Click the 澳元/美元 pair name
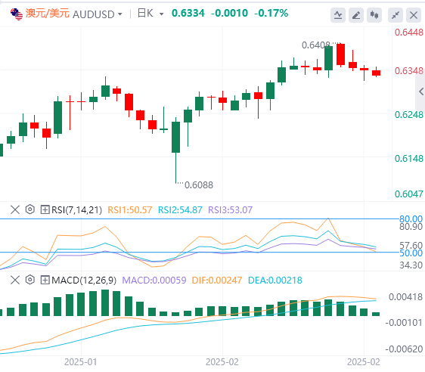 (x=47, y=14)
